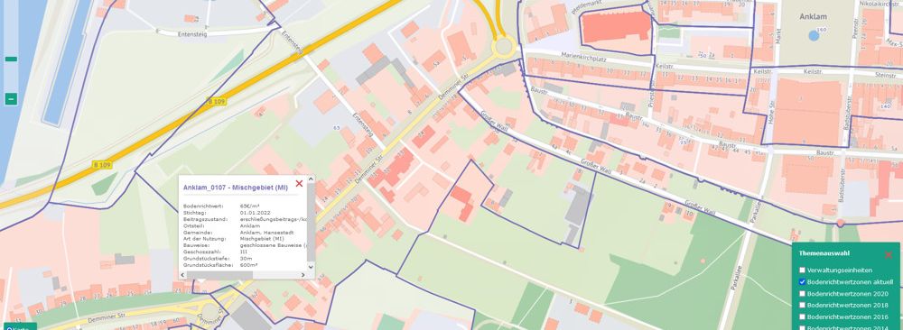Click popup horizontal scroll left arrow

pyautogui.click(x=183, y=275)
